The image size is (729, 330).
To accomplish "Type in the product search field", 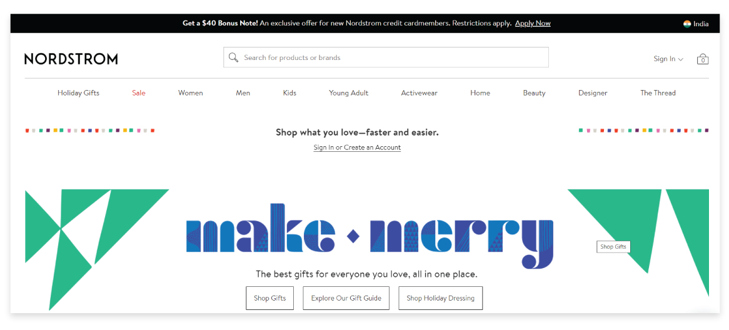I will 394,57.
